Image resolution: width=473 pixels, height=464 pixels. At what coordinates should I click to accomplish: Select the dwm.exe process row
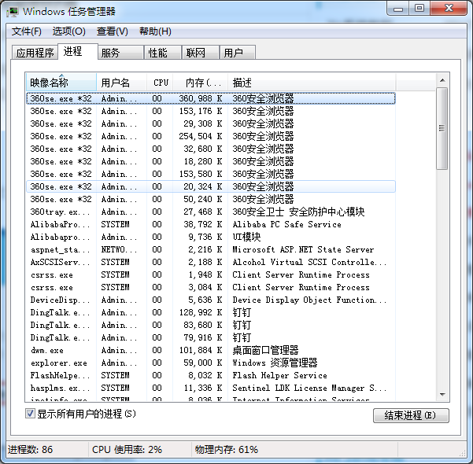[211, 350]
